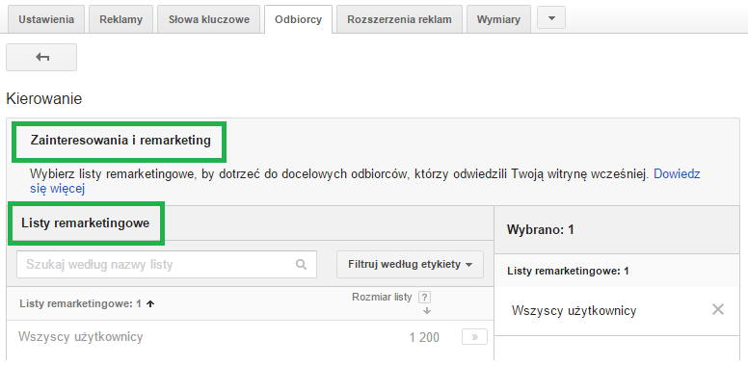Screen dimensions: 748x366
Task: Go to Rozszerzenia reklam tab
Action: [399, 19]
